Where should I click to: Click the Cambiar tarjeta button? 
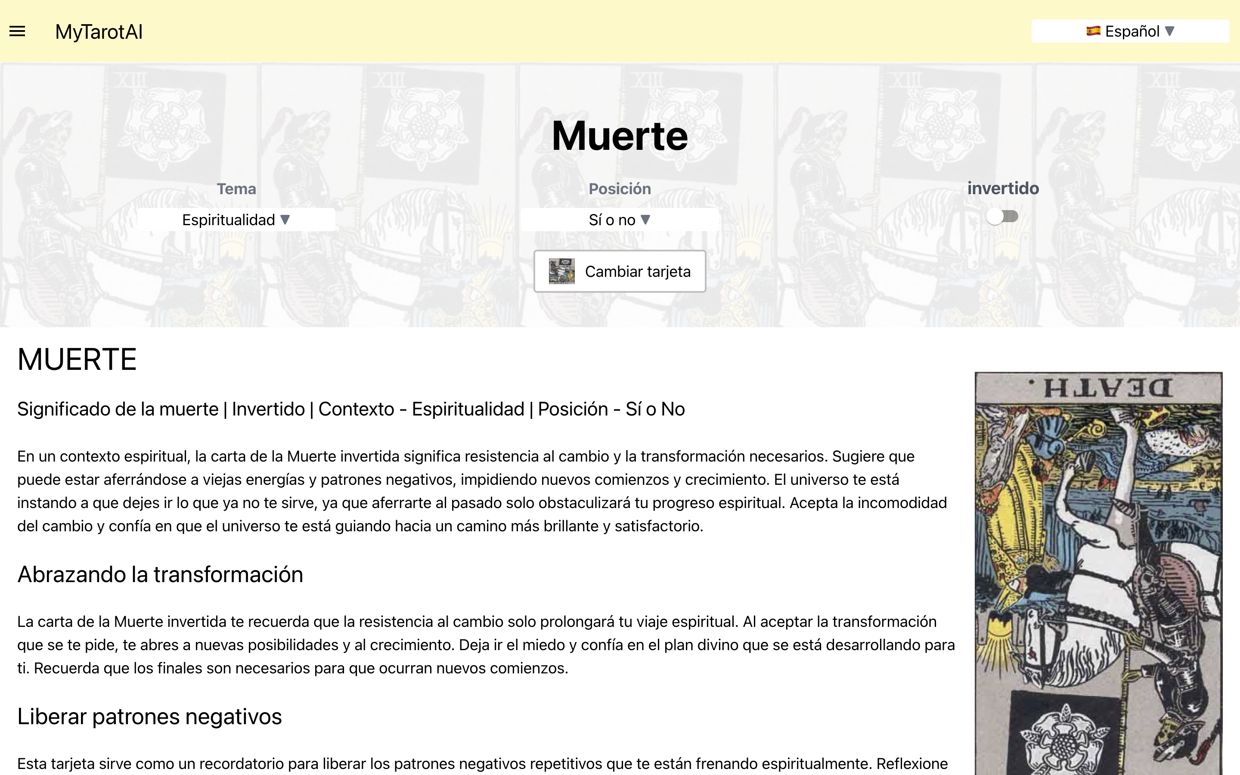click(620, 271)
